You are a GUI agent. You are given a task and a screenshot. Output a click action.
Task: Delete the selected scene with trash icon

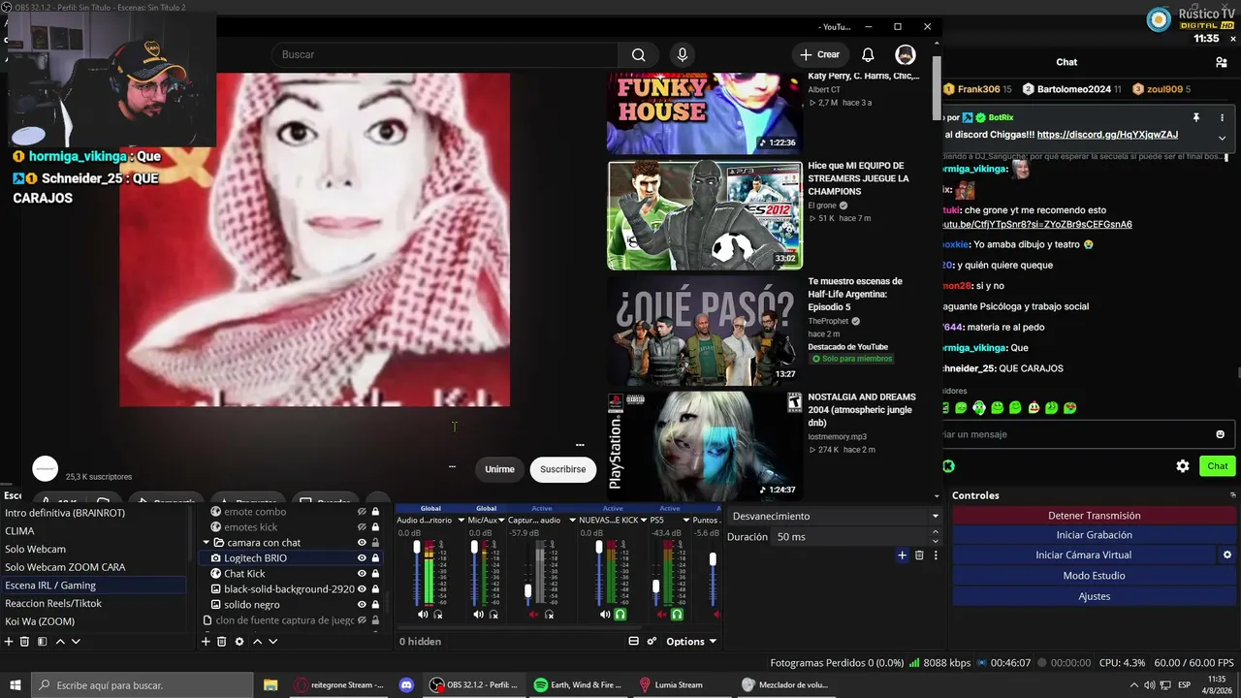[x=25, y=642]
